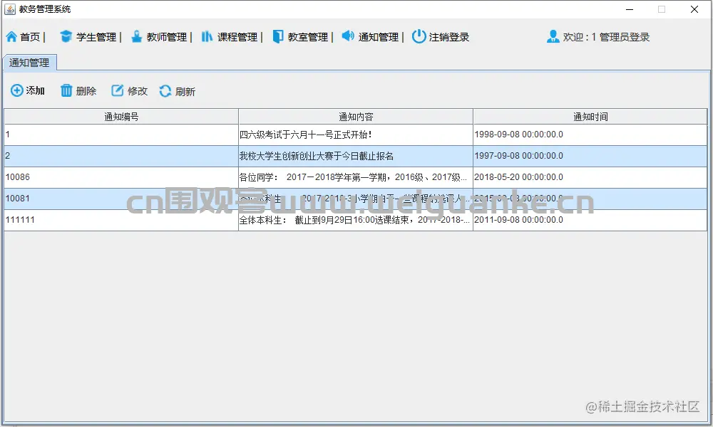
Task: Click the teacher icon for 教师管理
Action: tap(136, 37)
